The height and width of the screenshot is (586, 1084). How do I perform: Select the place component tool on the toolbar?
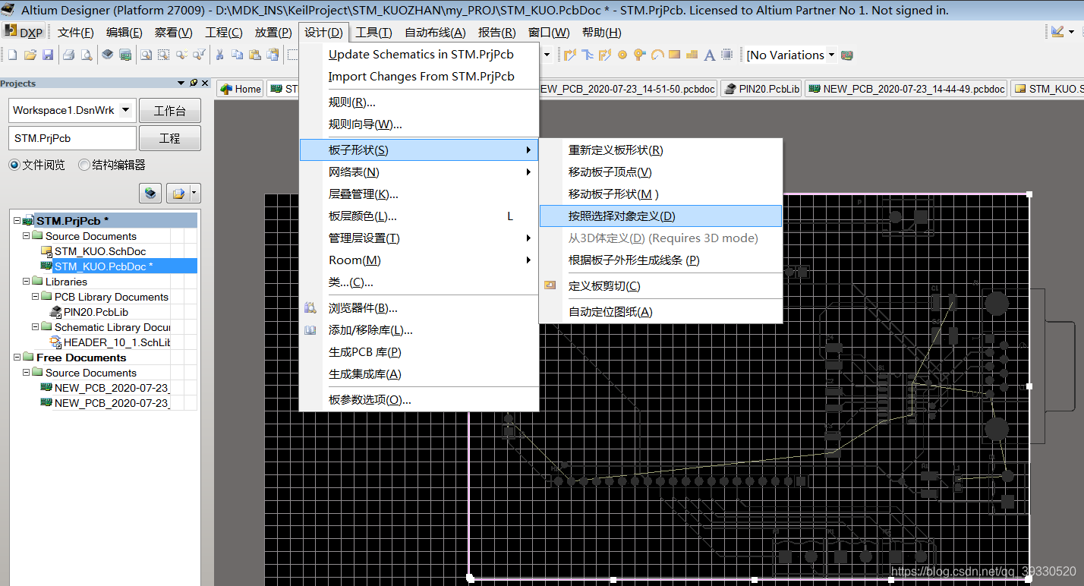pos(726,55)
